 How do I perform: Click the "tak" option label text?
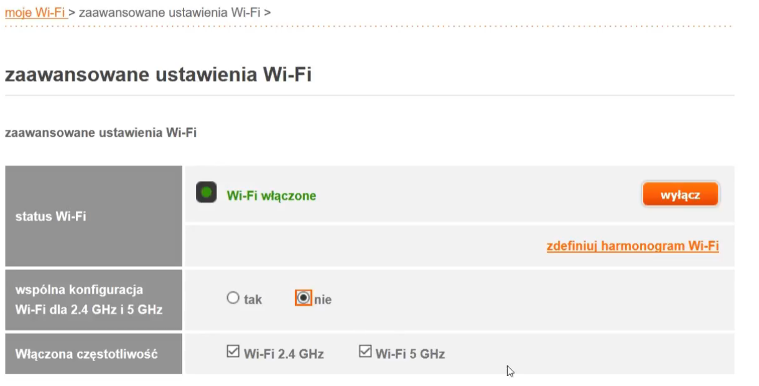tap(253, 300)
